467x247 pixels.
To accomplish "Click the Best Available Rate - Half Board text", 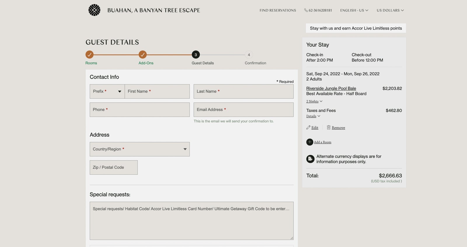I will tap(336, 93).
